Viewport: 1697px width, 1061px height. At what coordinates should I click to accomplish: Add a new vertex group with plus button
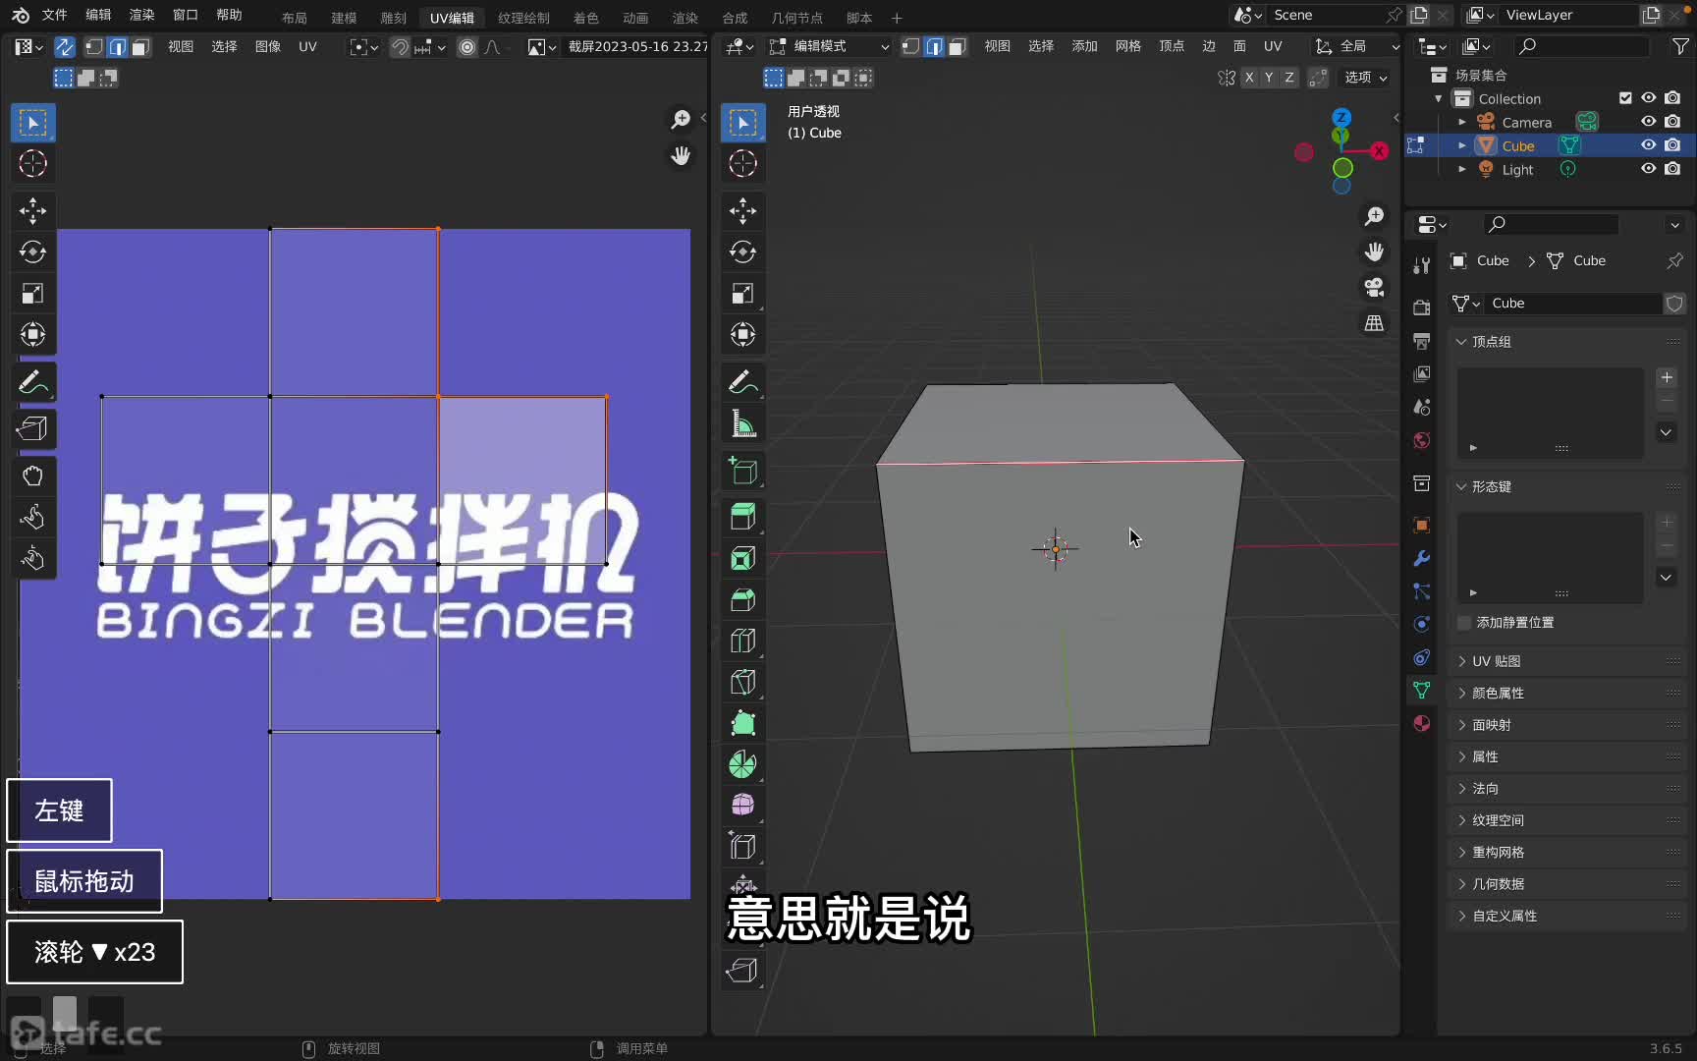[x=1667, y=377]
